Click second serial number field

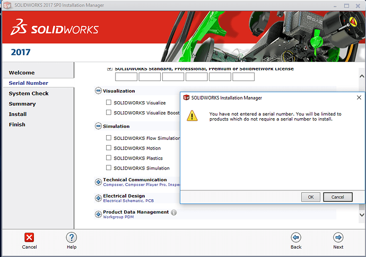pyautogui.click(x=150, y=77)
